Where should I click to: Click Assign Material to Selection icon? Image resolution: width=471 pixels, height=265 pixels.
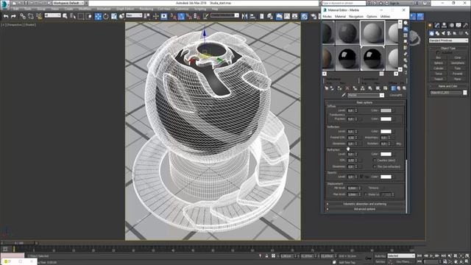[340, 88]
